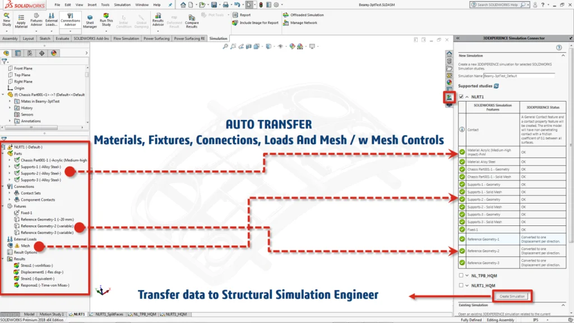Collapse the NLRT1 study details chevron
The image size is (574, 323).
pos(467,96)
